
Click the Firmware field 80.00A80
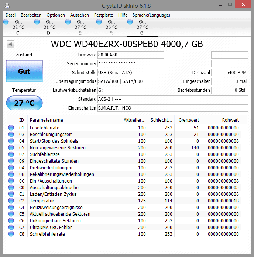131,55
